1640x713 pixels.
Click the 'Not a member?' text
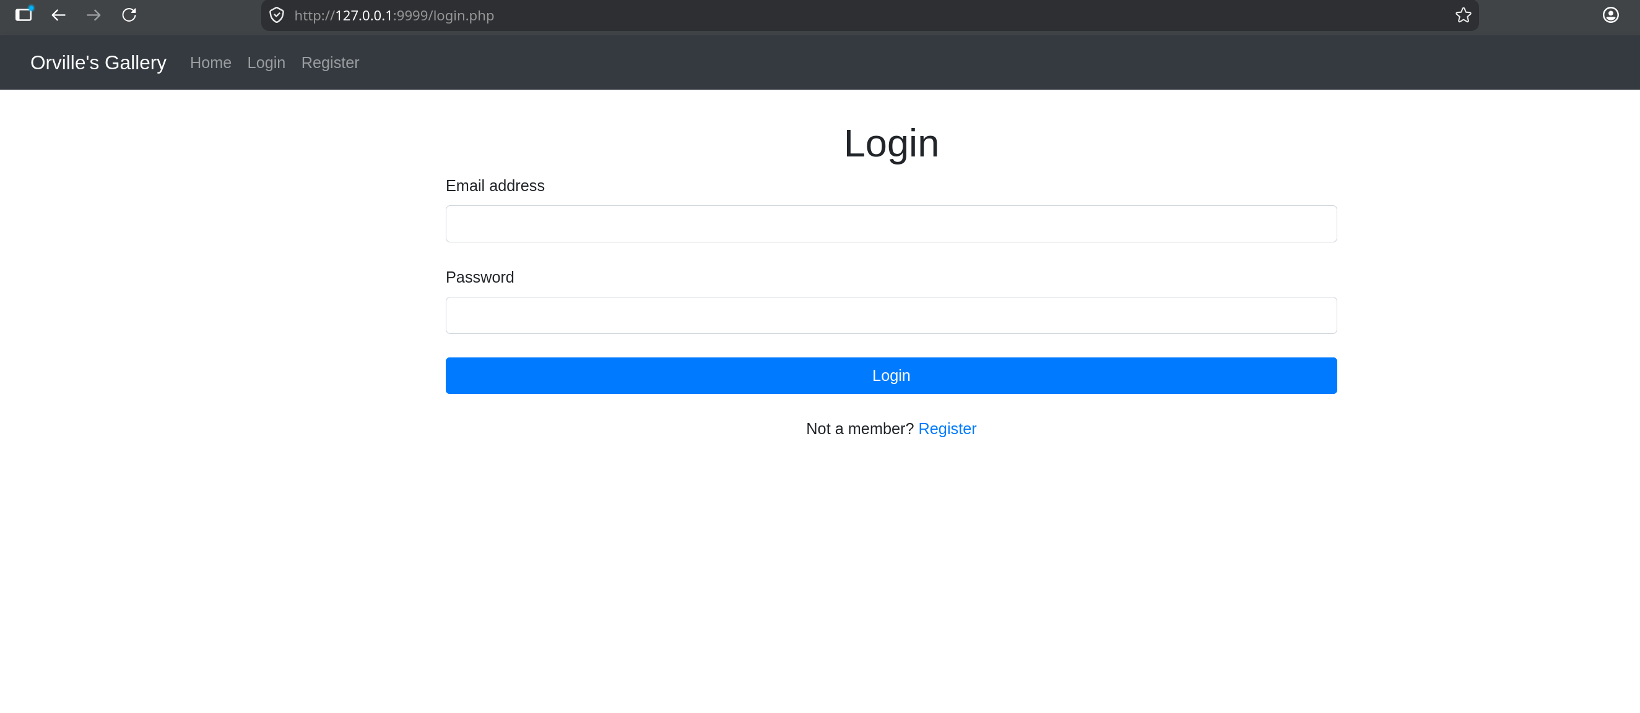[859, 429]
